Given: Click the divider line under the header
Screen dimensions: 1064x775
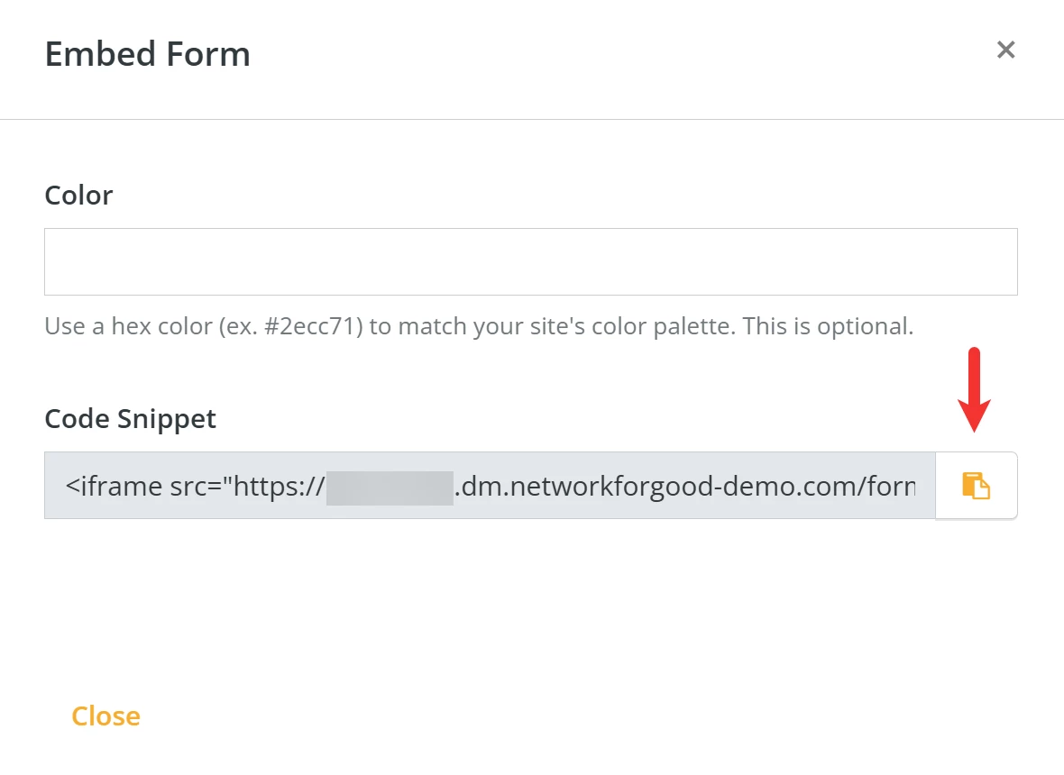Looking at the screenshot, I should tap(532, 119).
